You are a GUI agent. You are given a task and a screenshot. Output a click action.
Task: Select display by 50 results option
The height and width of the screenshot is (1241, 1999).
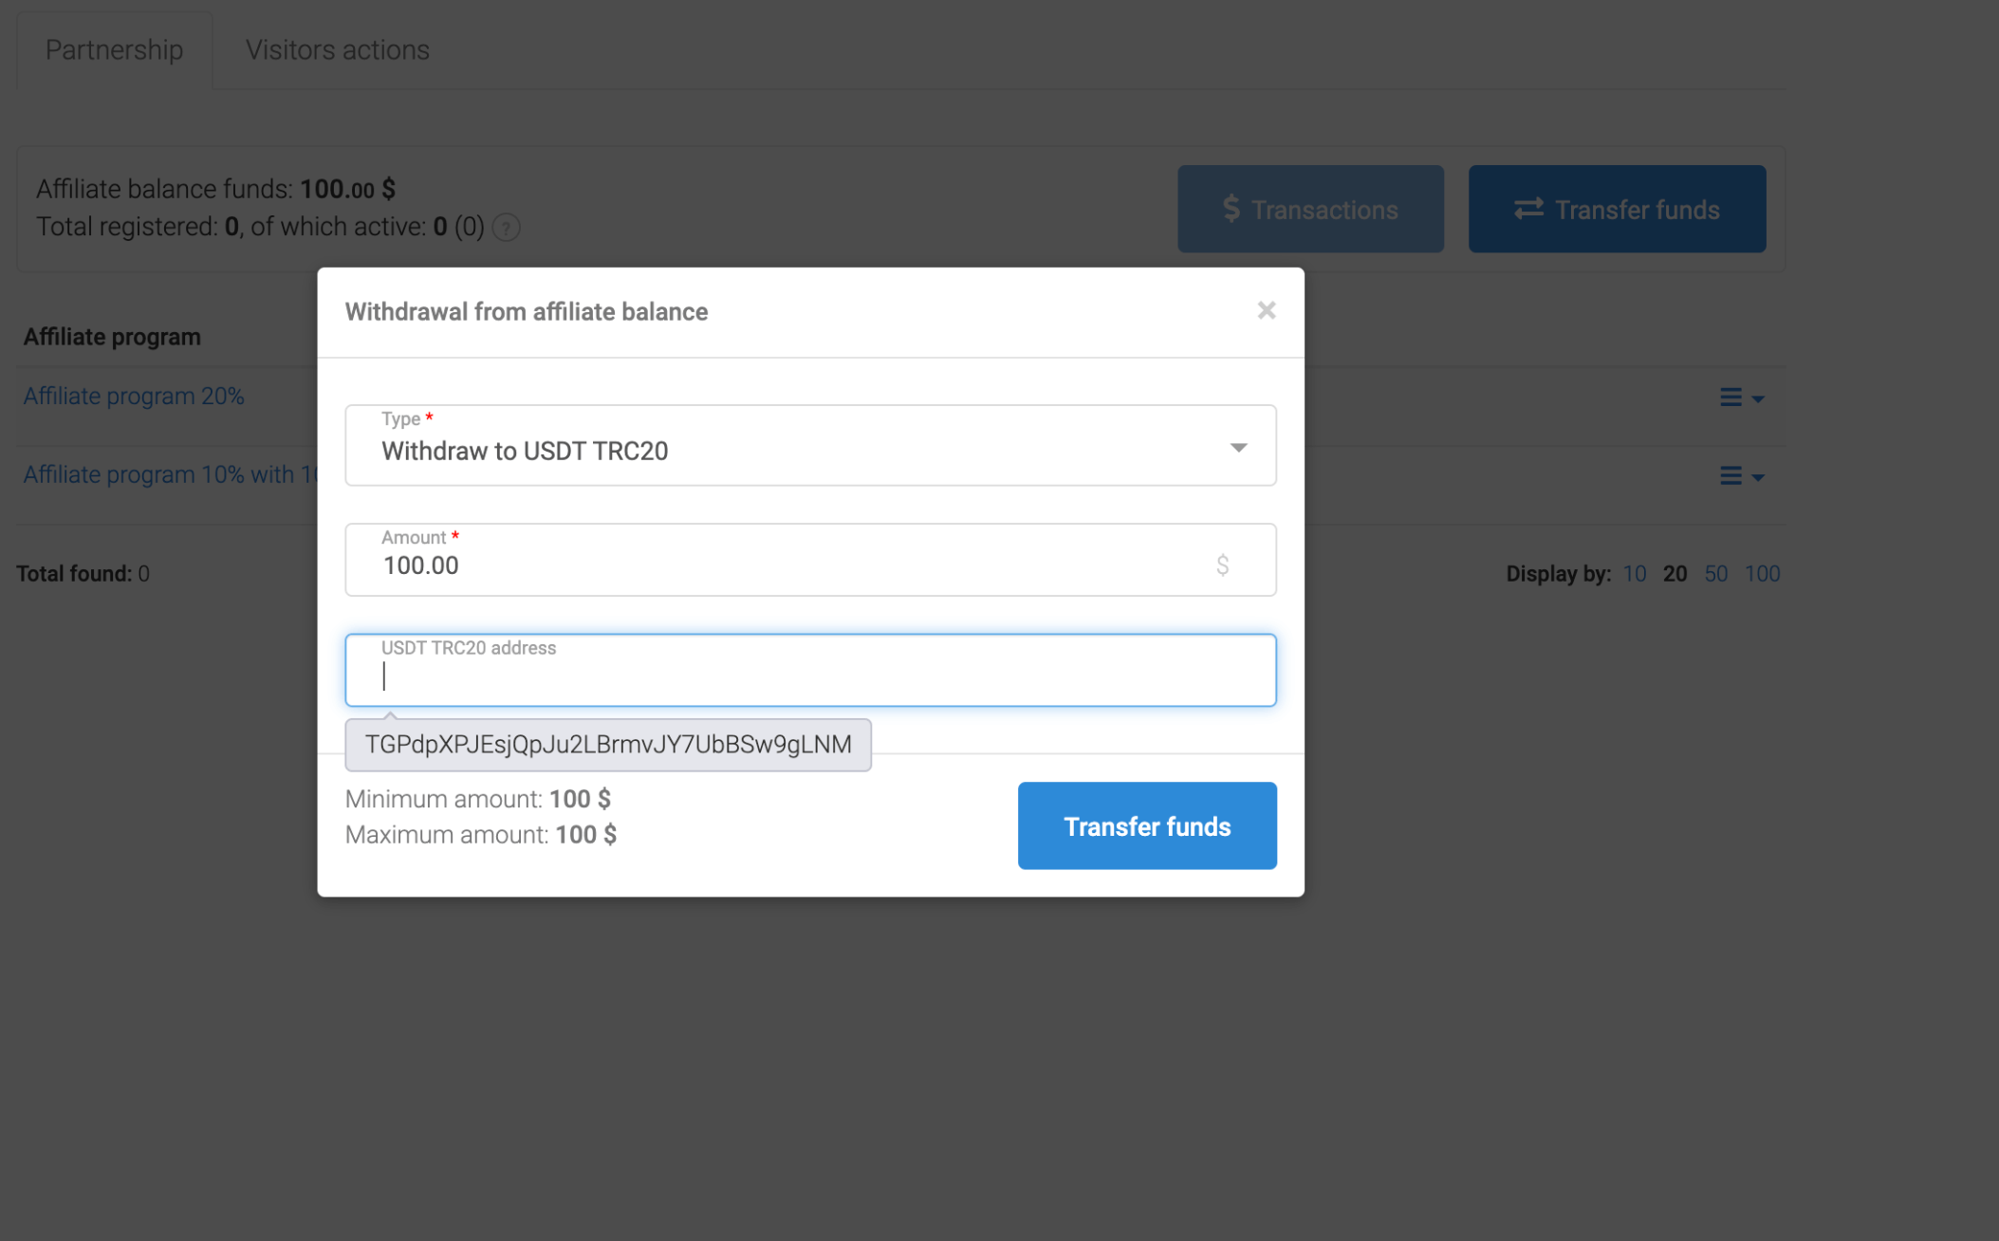pyautogui.click(x=1714, y=573)
